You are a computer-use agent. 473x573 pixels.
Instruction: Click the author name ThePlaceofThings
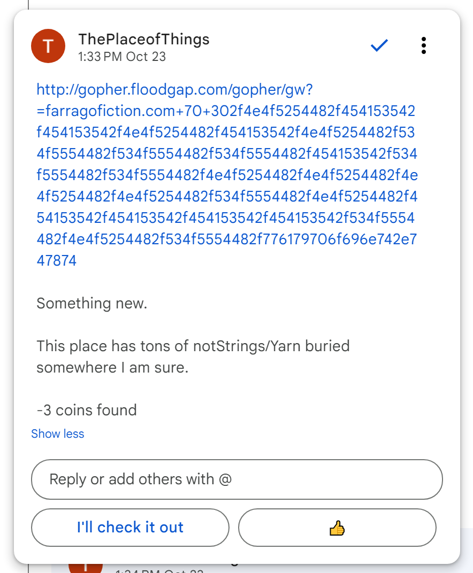coord(143,39)
